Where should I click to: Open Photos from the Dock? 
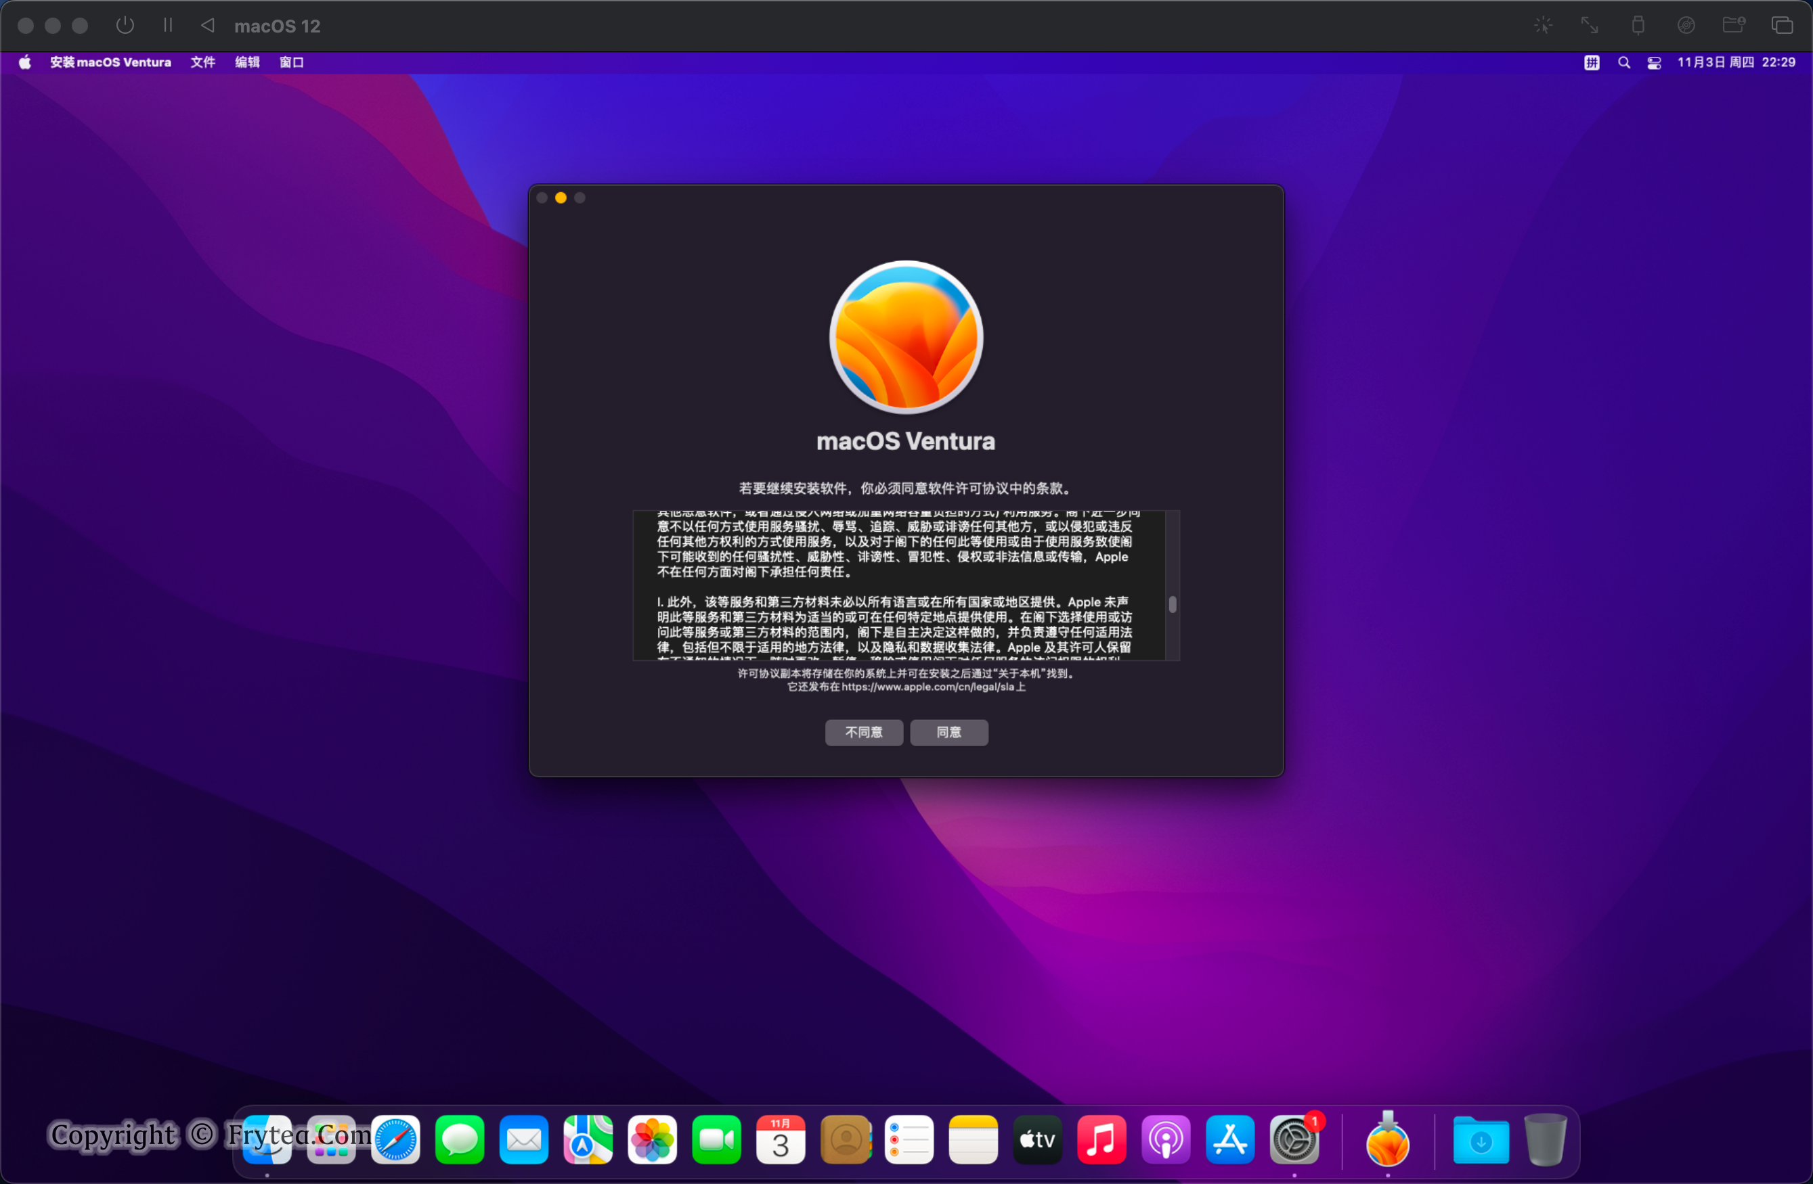[652, 1140]
